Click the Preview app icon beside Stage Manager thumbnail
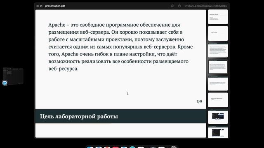 coord(5,83)
